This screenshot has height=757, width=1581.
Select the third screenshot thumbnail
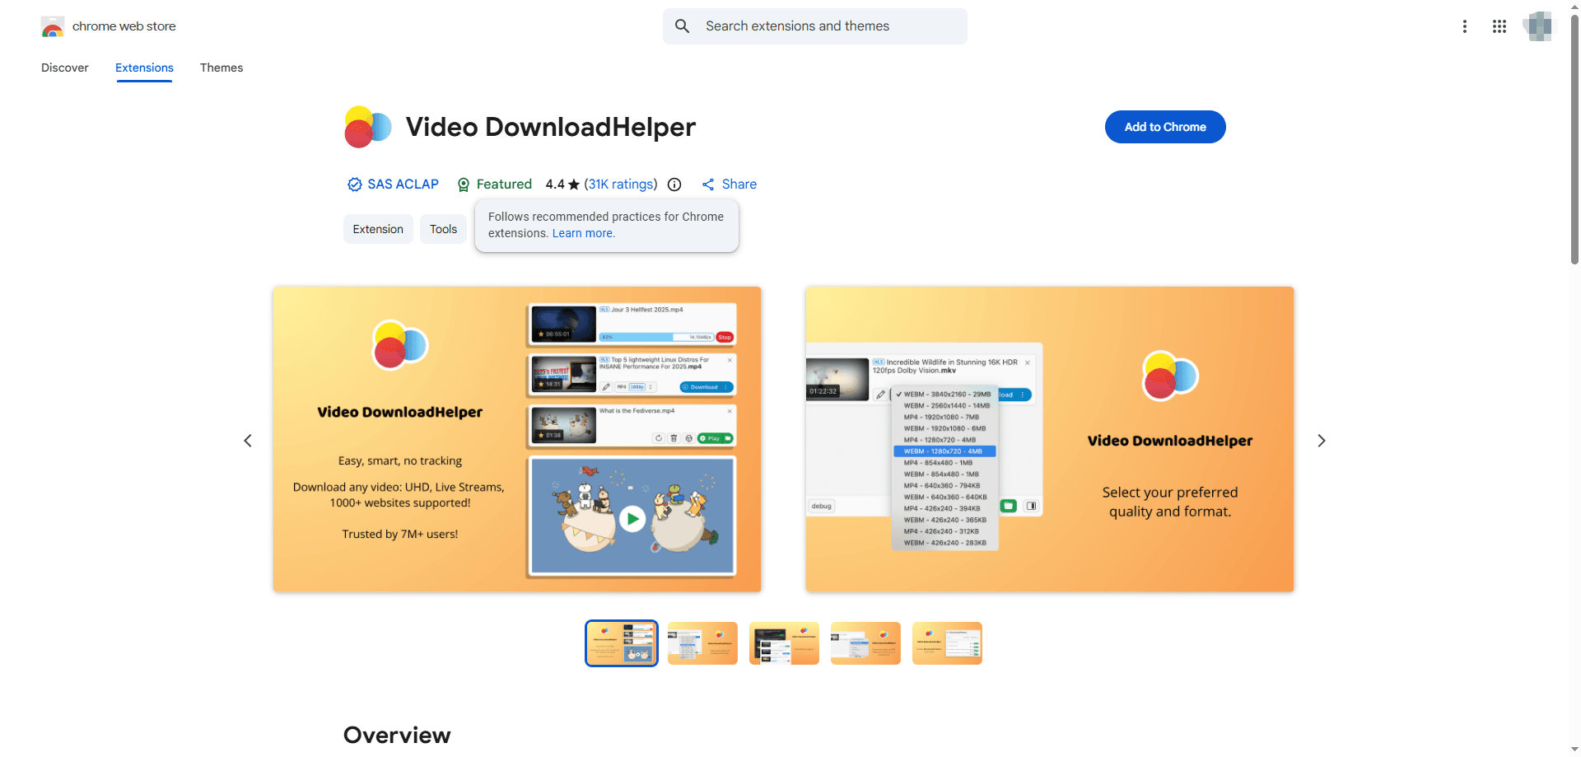784,643
